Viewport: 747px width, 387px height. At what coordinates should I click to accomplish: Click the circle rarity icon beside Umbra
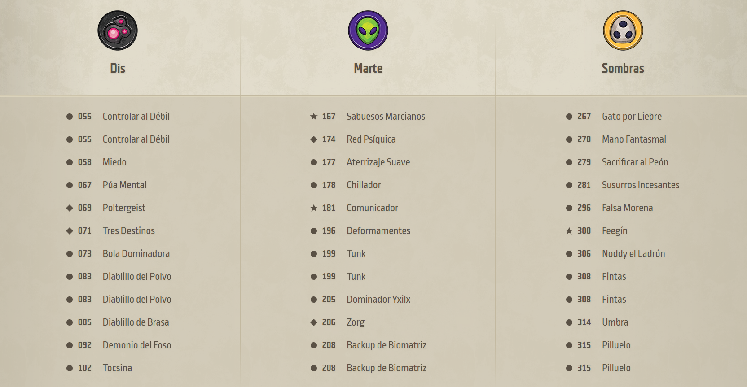pos(569,322)
